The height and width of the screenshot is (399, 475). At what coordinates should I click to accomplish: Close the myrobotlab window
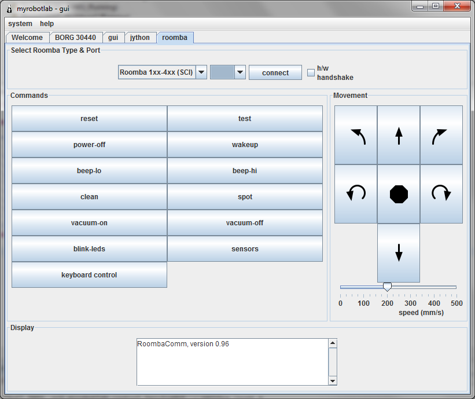[457, 6]
